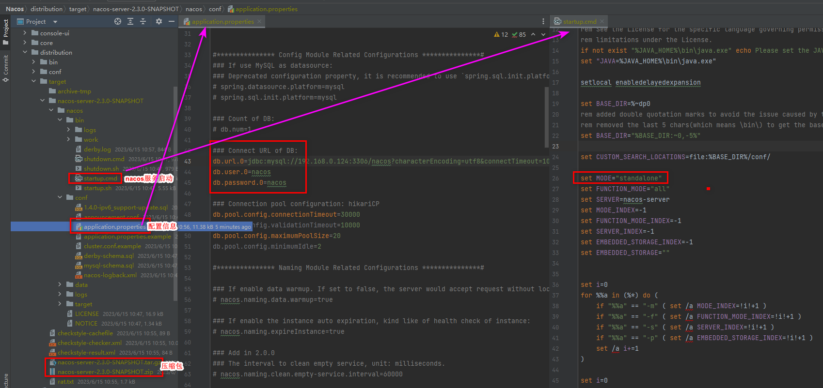Switch to the startup.cmd editor tab
Screen dimensions: 823x388
tap(579, 21)
